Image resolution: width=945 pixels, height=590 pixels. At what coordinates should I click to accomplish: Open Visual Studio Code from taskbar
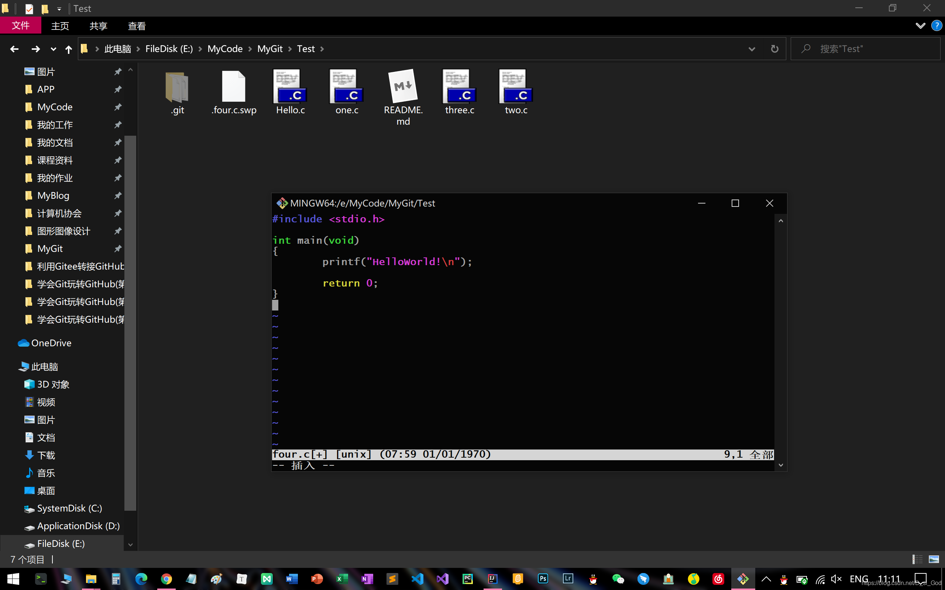417,579
